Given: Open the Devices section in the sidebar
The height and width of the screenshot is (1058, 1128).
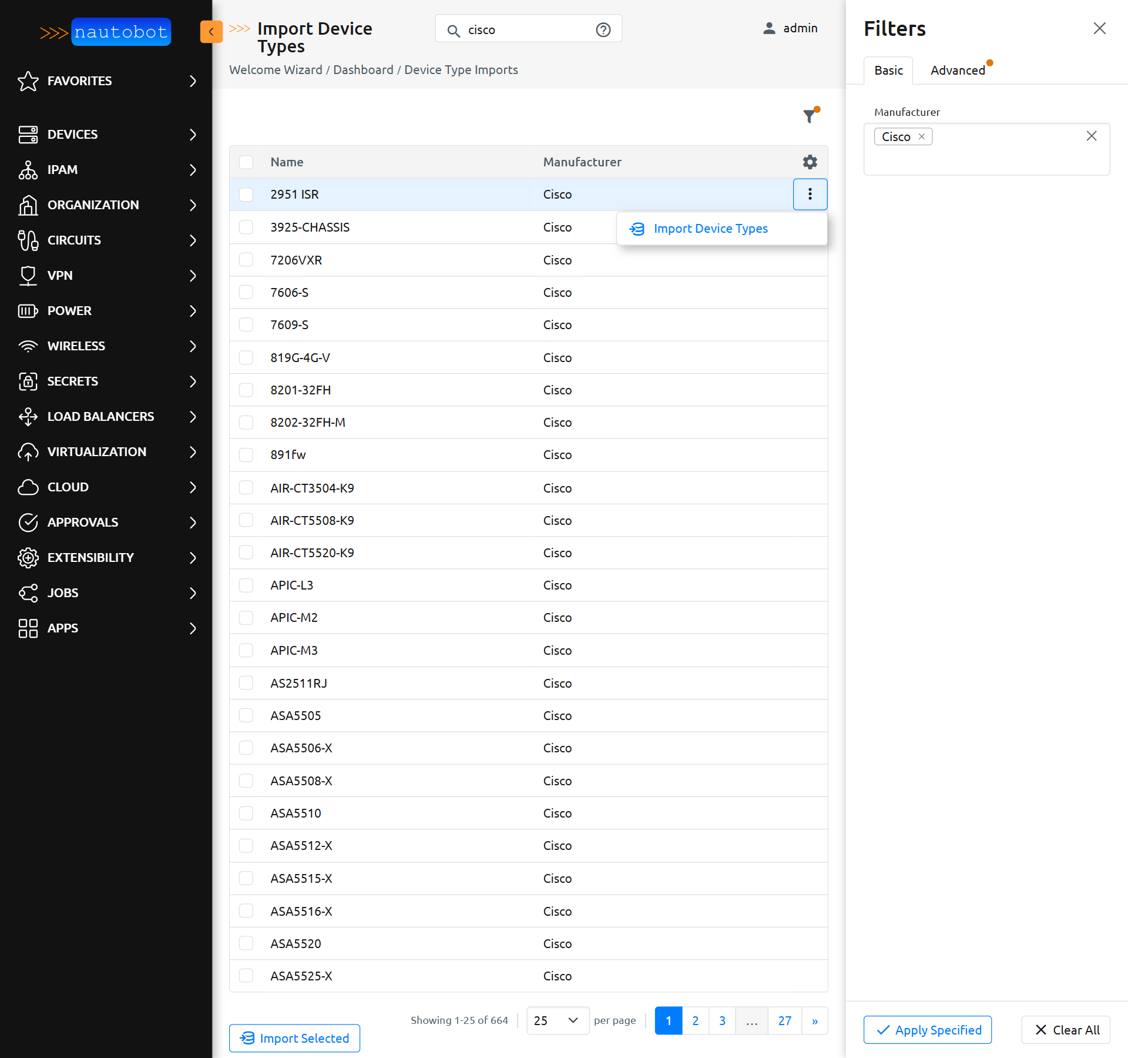Looking at the screenshot, I should [28, 134].
